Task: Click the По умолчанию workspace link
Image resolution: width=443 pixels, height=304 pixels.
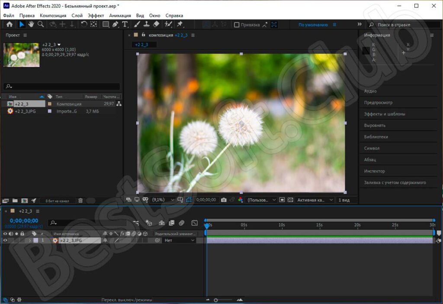Action: click(x=313, y=25)
